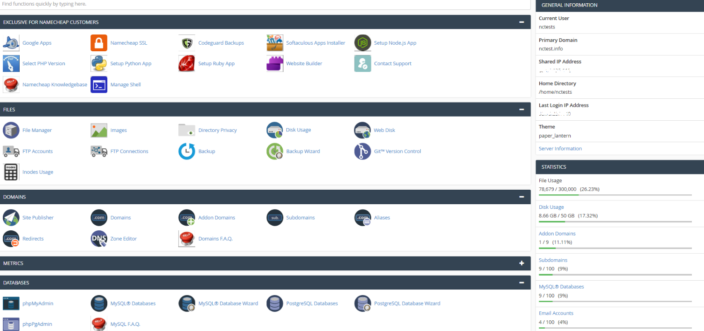The height and width of the screenshot is (331, 704).
Task: Click the Redirects link text
Action: [33, 238]
